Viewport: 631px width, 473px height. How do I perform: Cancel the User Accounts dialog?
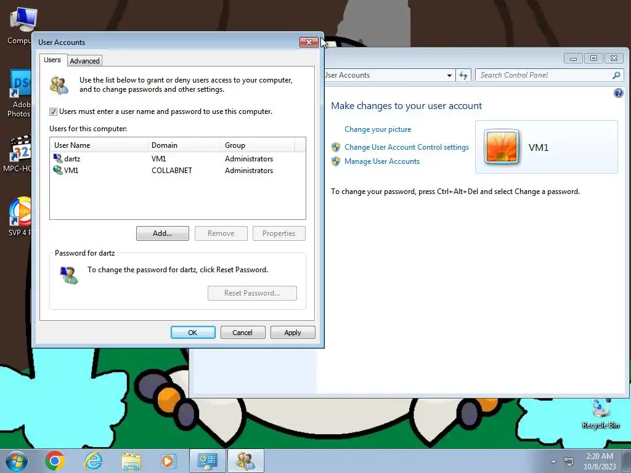243,333
